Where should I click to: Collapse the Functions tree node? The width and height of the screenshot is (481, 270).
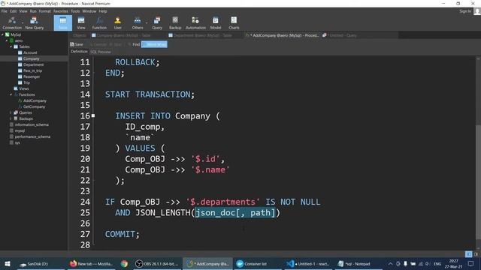(11, 94)
